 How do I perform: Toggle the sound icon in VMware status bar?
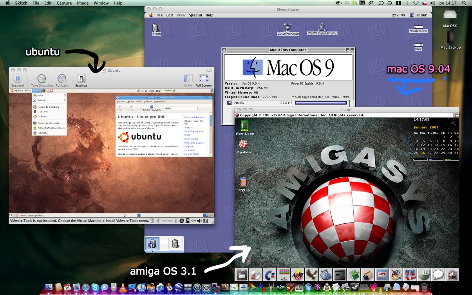(199, 221)
